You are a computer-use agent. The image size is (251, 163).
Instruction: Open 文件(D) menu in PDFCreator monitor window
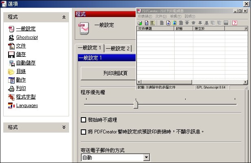click(161, 16)
